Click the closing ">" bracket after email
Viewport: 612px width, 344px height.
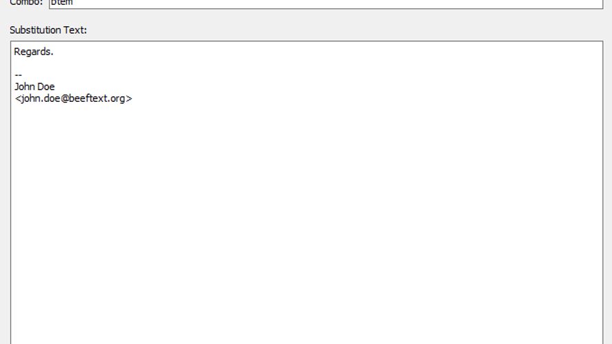(x=129, y=99)
